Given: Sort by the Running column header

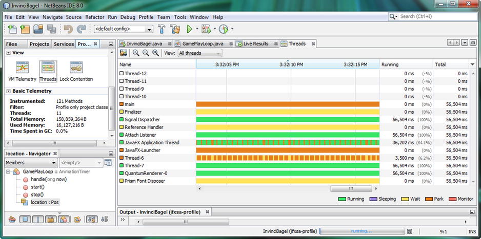Looking at the screenshot, I should 406,64.
